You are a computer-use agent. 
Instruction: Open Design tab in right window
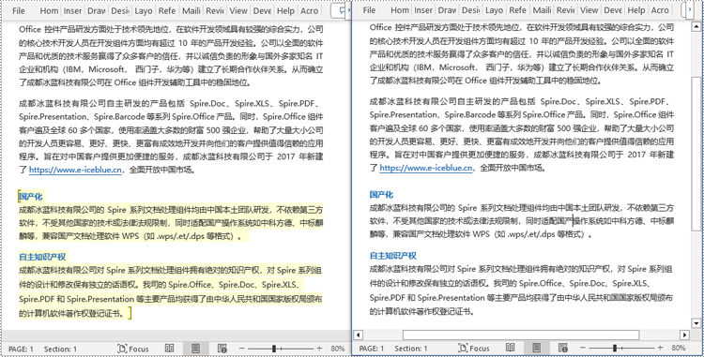[471, 10]
